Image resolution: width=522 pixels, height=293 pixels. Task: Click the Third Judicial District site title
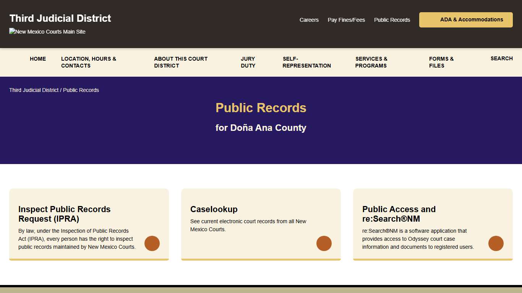click(60, 18)
